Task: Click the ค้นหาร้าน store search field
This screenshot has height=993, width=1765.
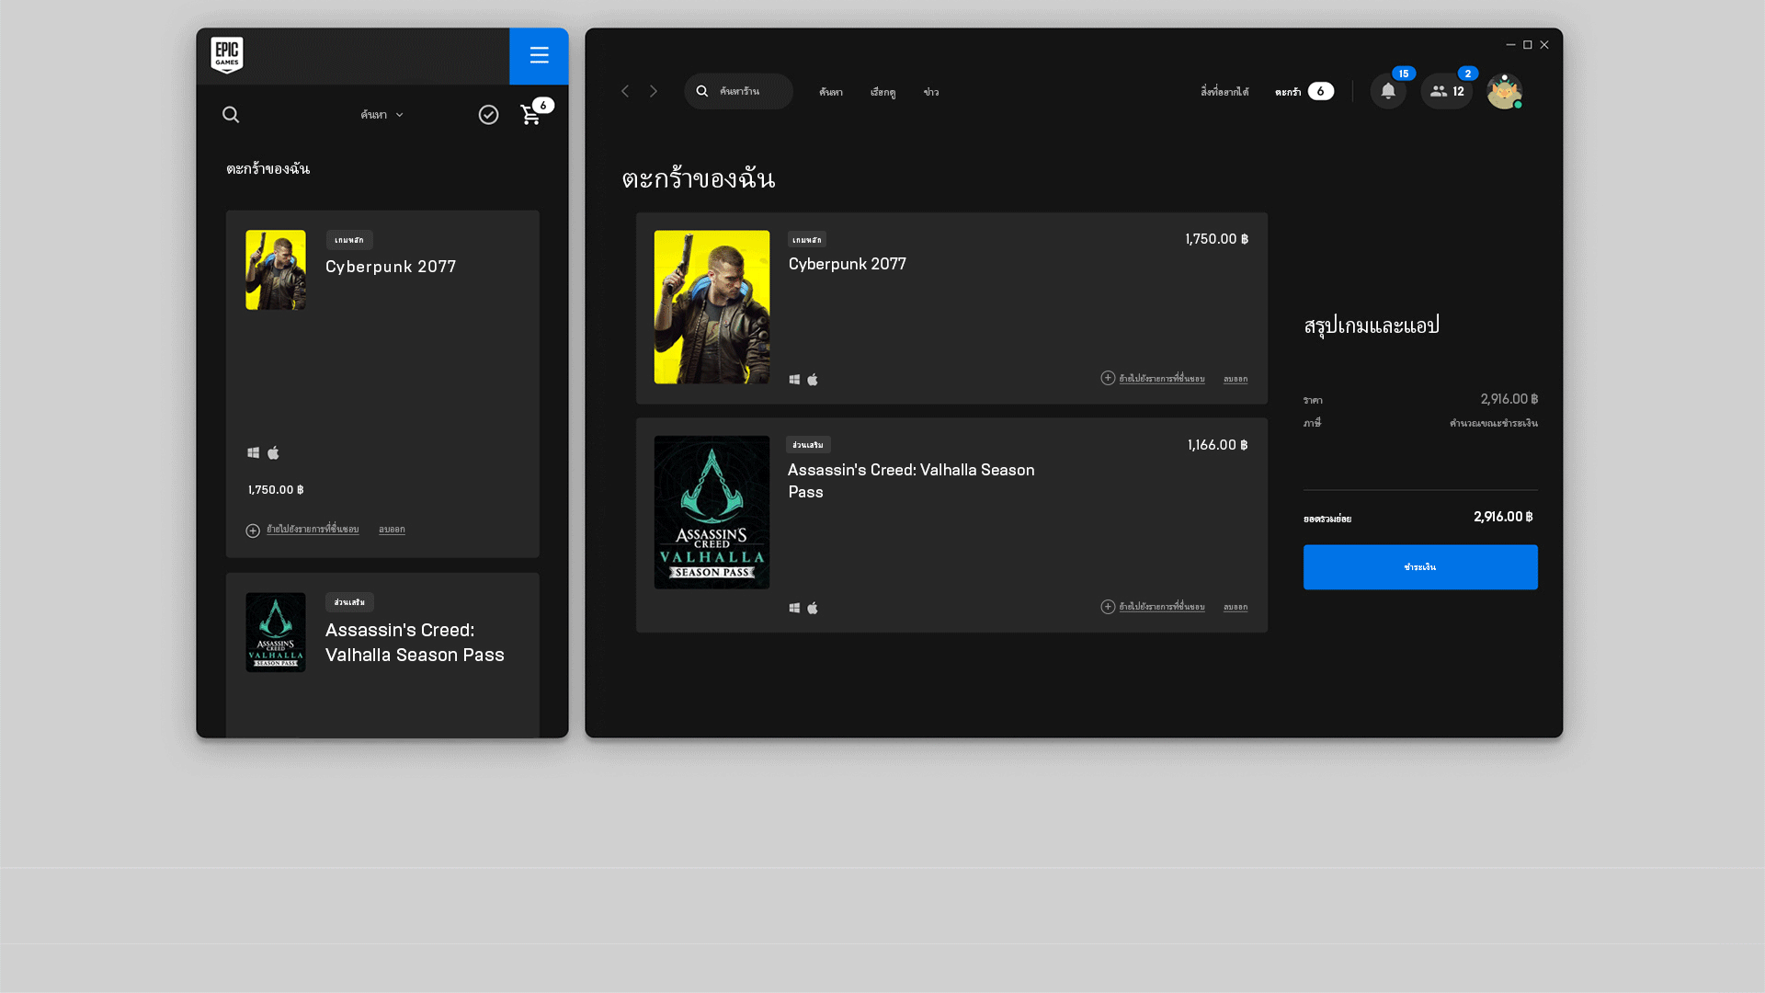Action: 738,91
